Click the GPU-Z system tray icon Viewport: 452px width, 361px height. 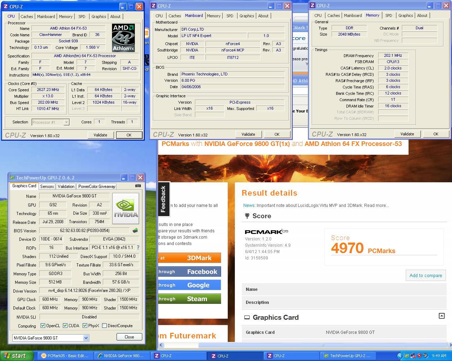click(x=406, y=356)
